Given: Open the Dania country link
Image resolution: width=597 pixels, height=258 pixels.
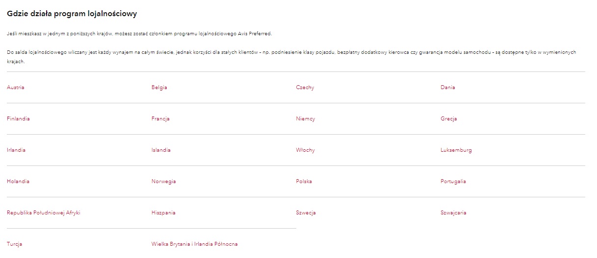Looking at the screenshot, I should 448,88.
